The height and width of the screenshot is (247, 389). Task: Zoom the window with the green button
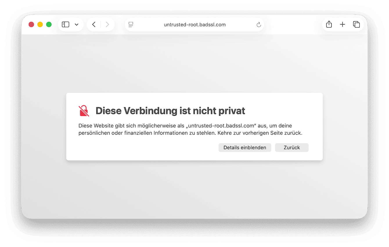point(49,24)
